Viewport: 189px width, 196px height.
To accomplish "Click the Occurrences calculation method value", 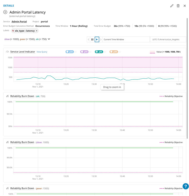I will pyautogui.click(x=43, y=26).
